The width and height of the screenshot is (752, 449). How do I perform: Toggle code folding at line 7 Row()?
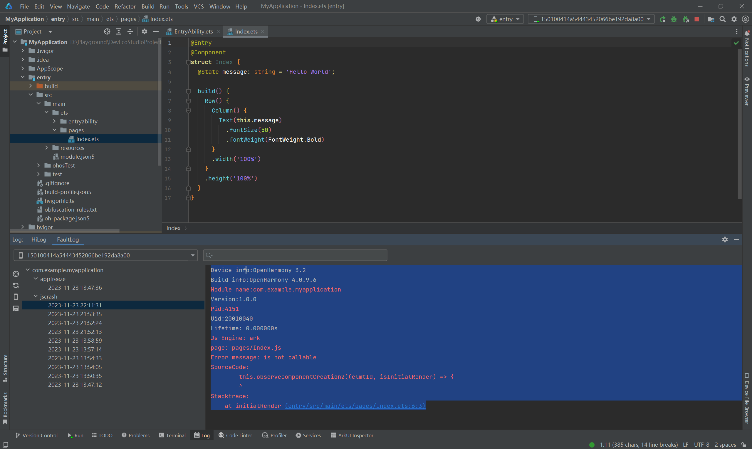coord(188,101)
